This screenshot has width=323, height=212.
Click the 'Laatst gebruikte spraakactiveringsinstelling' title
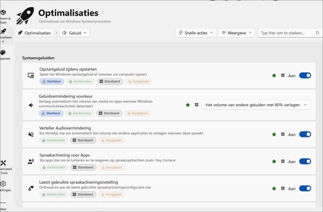[x=79, y=182]
